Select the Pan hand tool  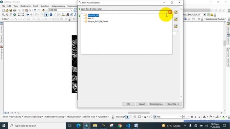[x=11, y=15]
